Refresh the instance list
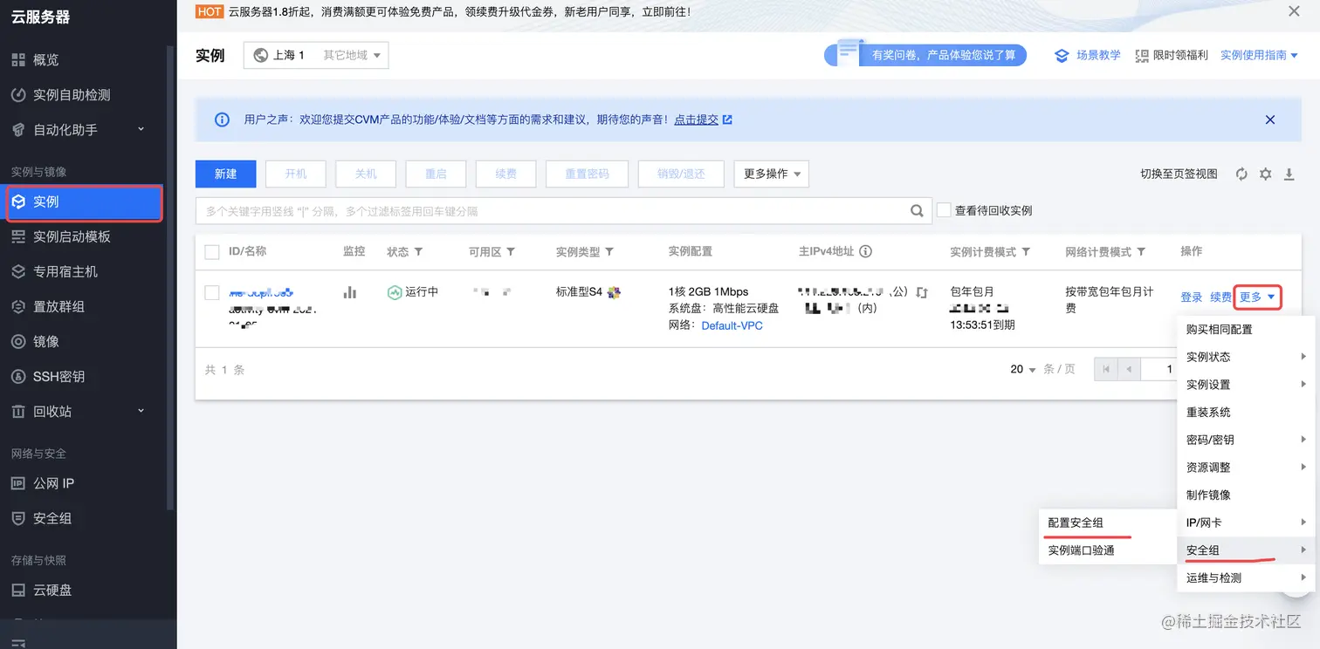 1241,174
